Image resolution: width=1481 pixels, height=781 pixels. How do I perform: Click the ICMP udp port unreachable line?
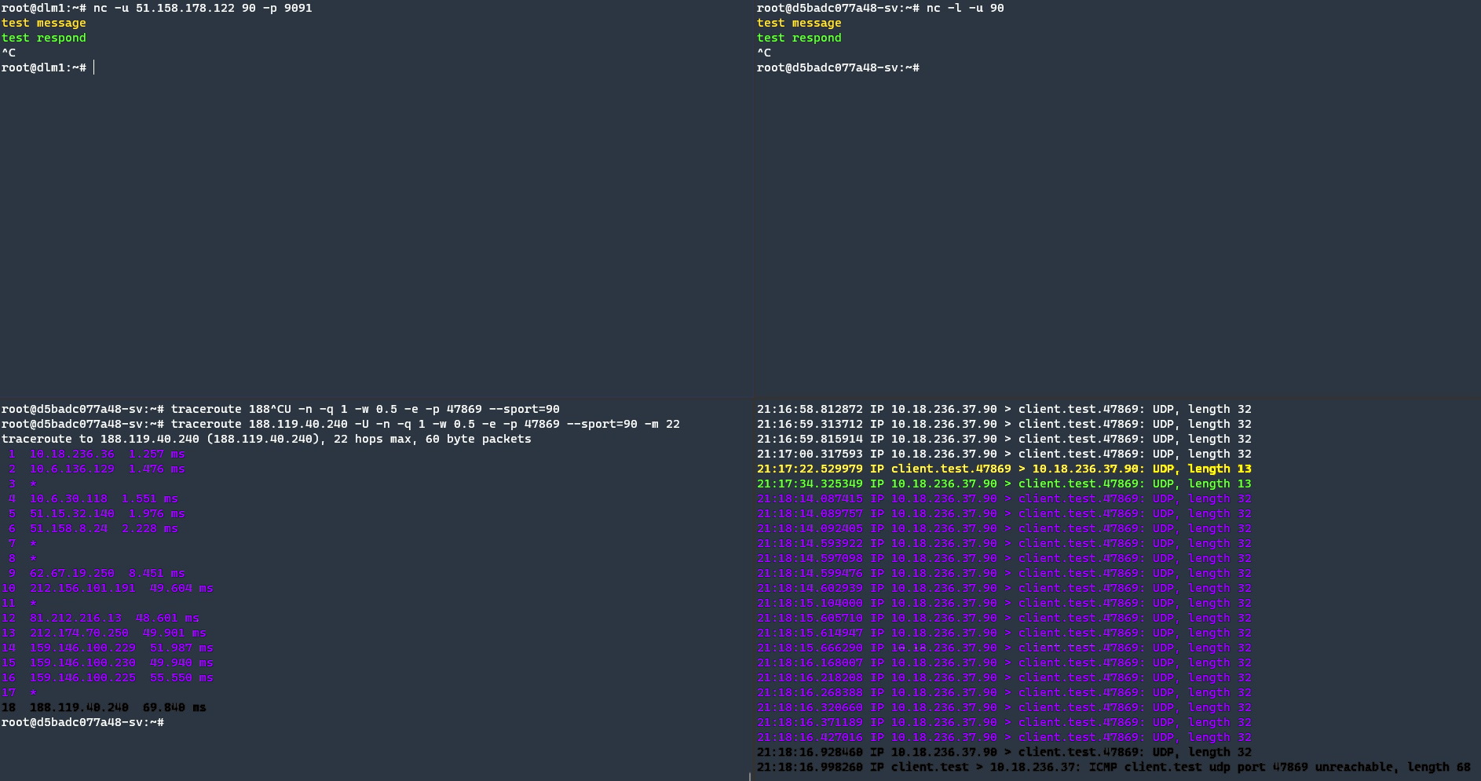[1113, 767]
